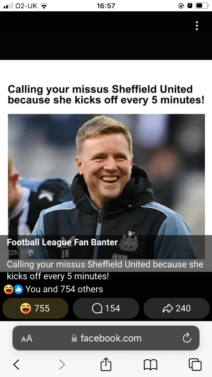The height and width of the screenshot is (377, 212).
Task: Tap the Haha reaction button showing 755
Action: (35, 308)
